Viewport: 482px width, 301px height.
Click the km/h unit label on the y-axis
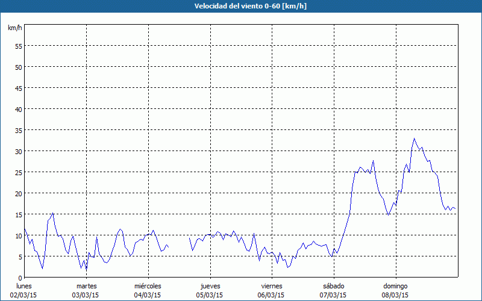pos(14,28)
